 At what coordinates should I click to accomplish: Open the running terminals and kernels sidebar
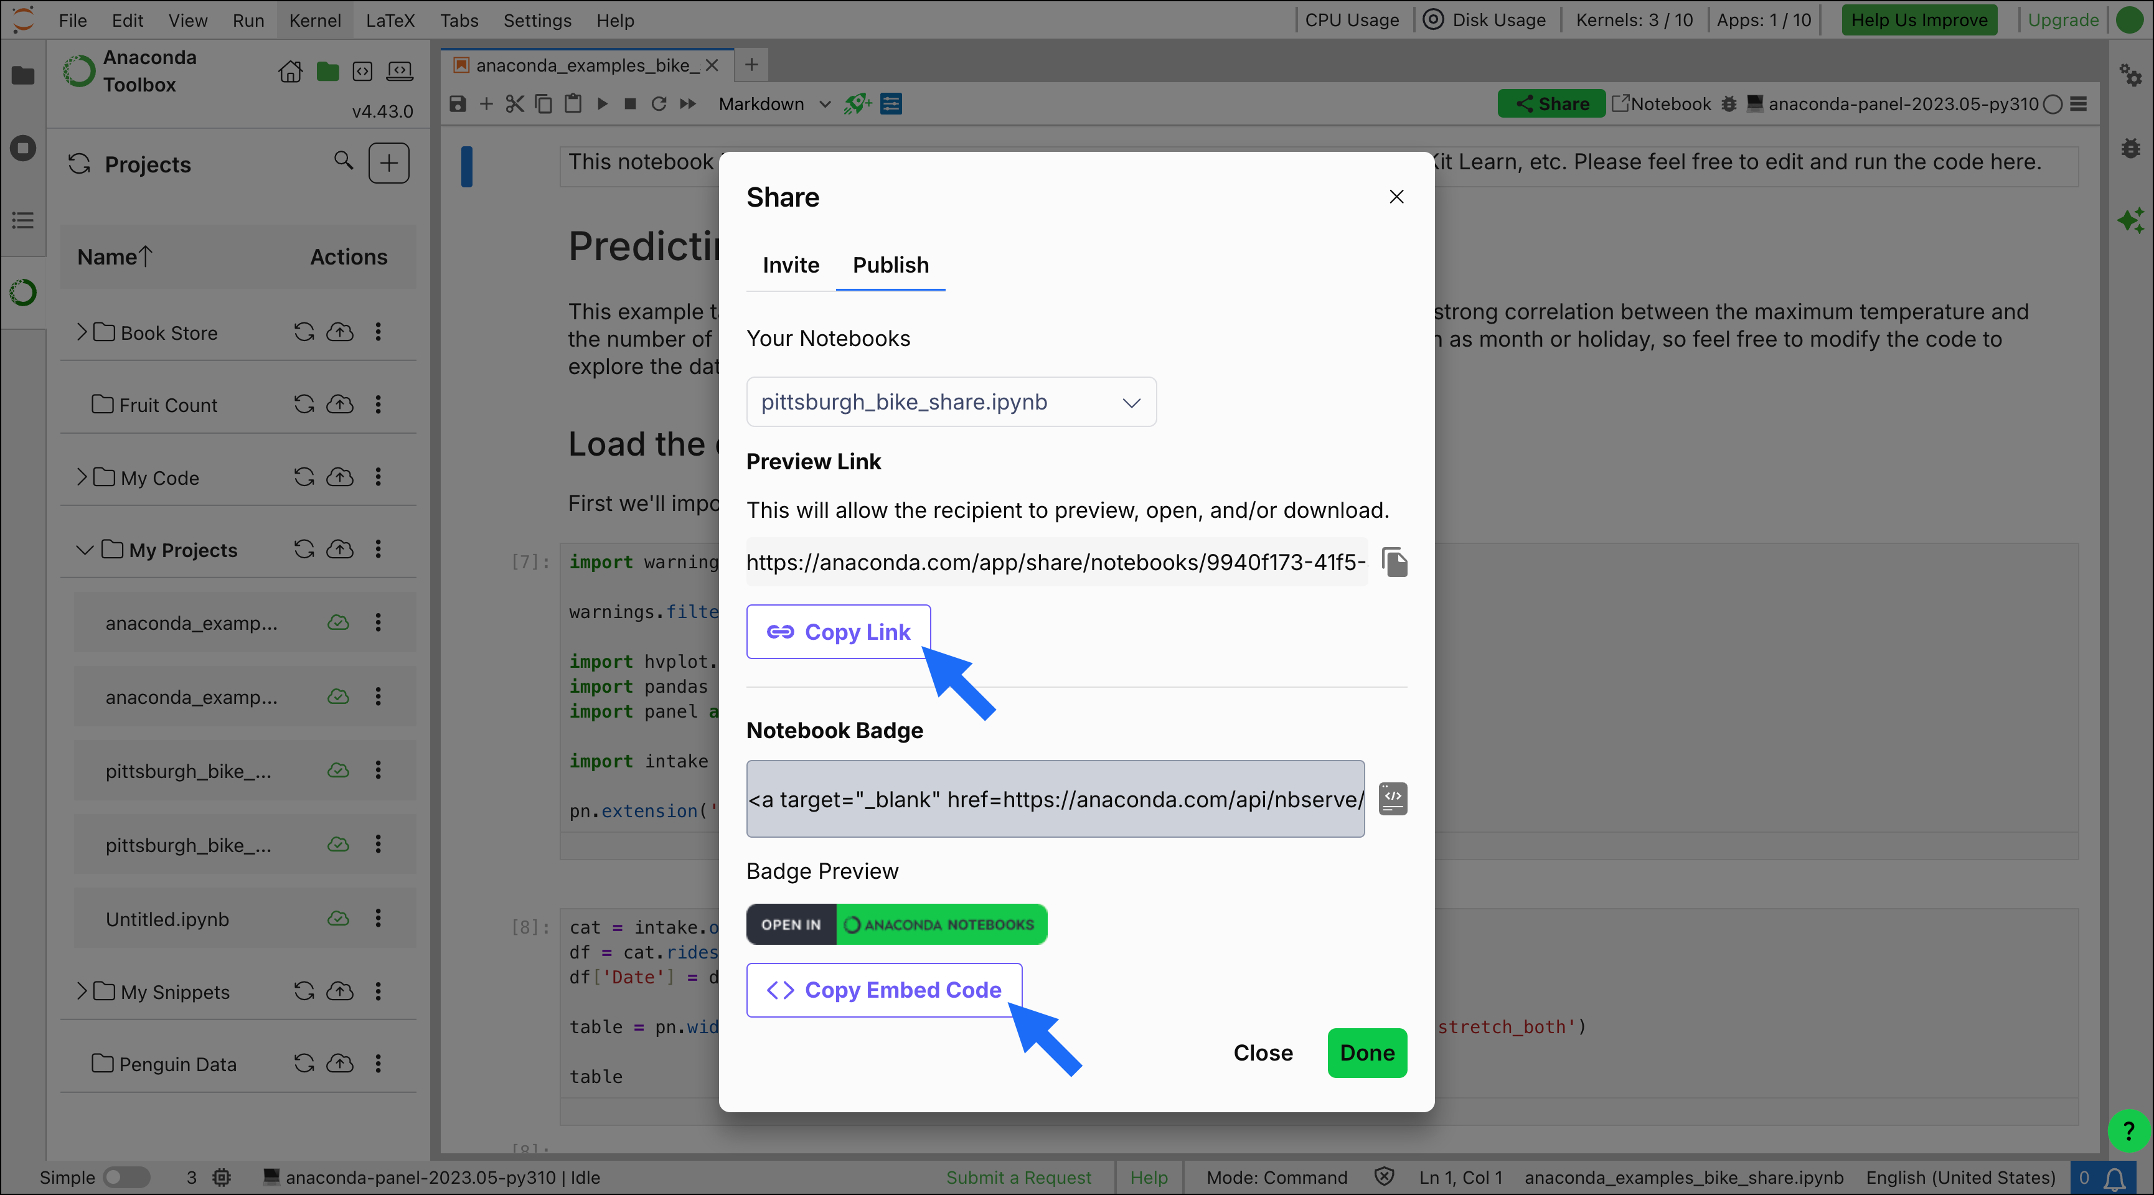tap(24, 148)
